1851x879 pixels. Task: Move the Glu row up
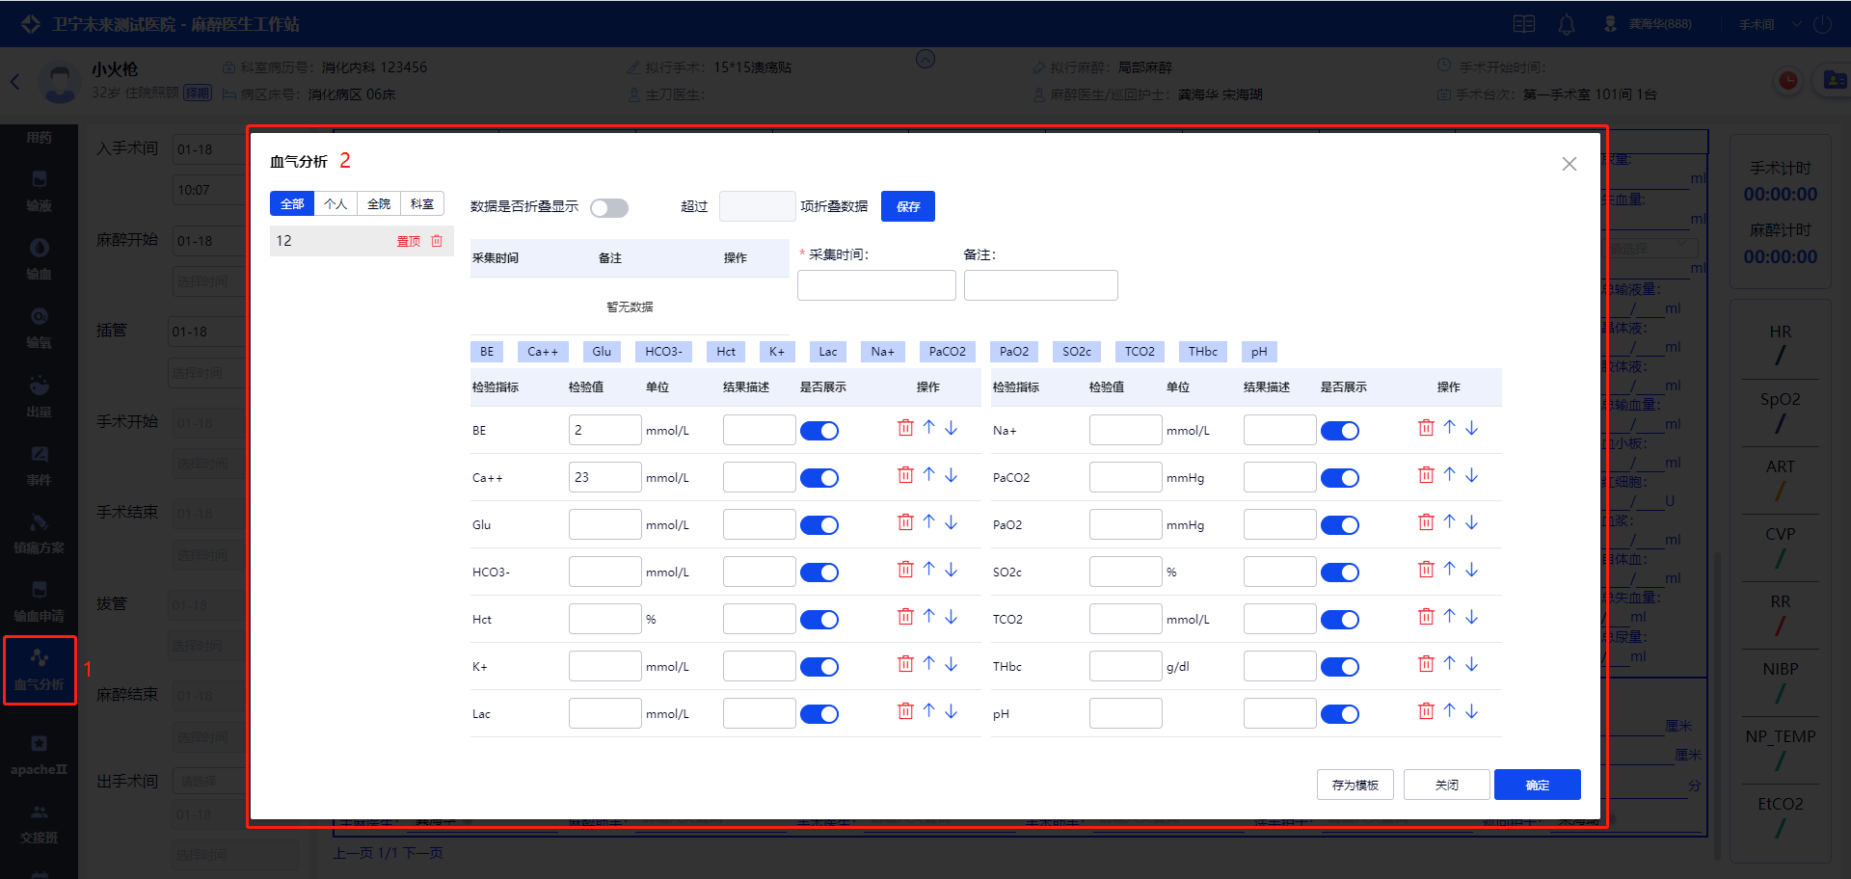point(928,521)
